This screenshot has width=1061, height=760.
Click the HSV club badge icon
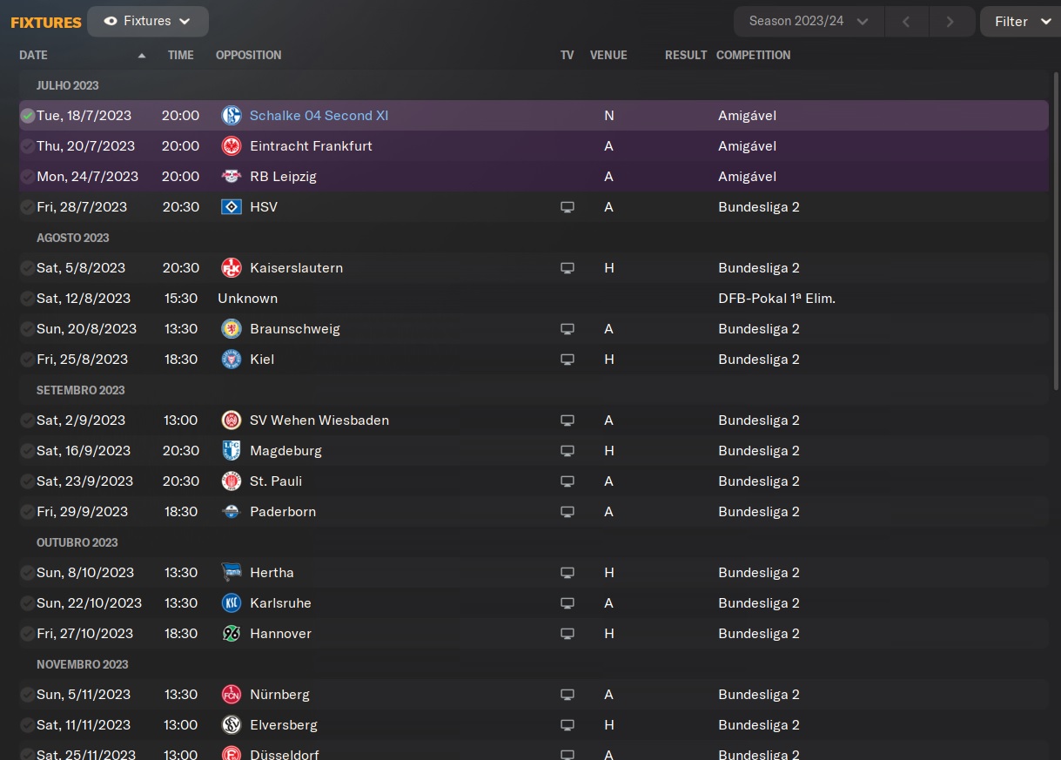tap(232, 207)
